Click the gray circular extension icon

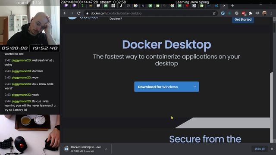pos(237,13)
